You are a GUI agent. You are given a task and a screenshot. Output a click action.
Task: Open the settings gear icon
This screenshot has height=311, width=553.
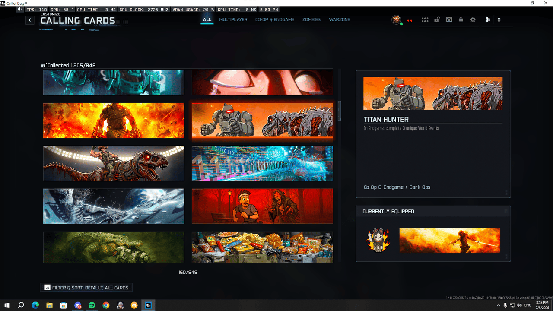click(473, 20)
